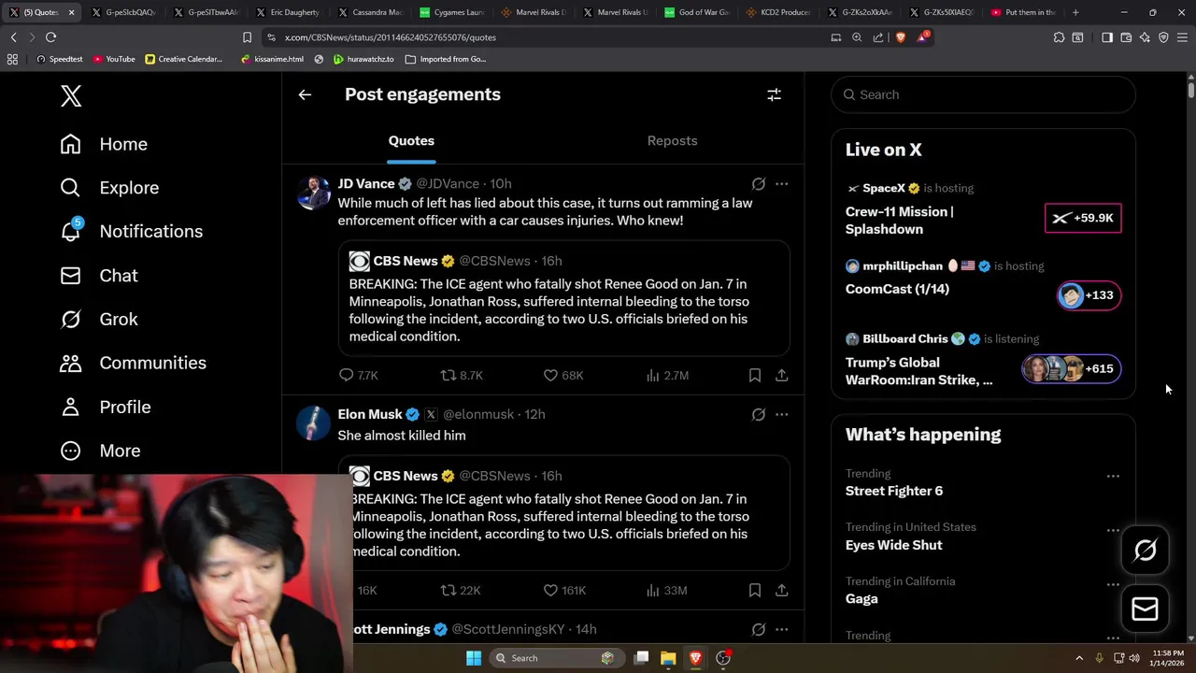
Task: Share JD Vance post
Action: [781, 375]
